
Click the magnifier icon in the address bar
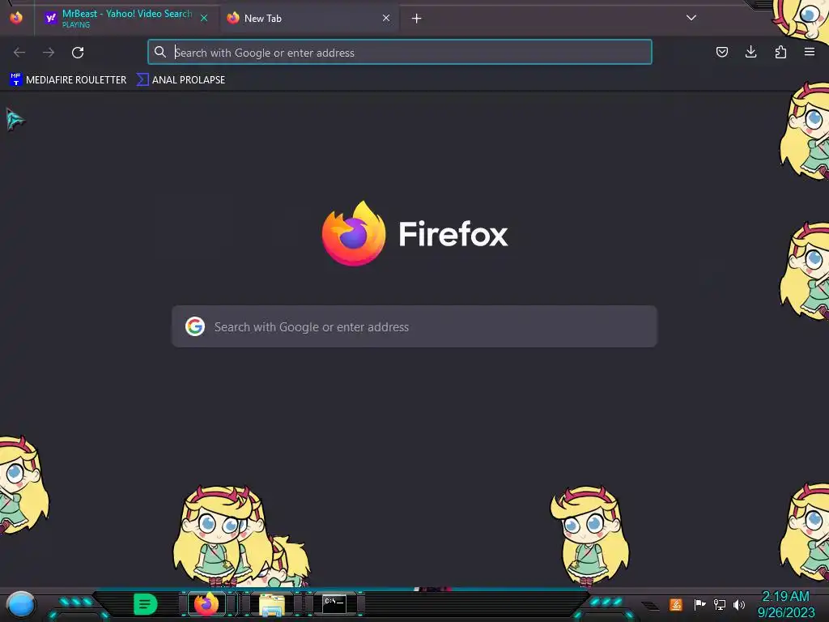point(160,52)
